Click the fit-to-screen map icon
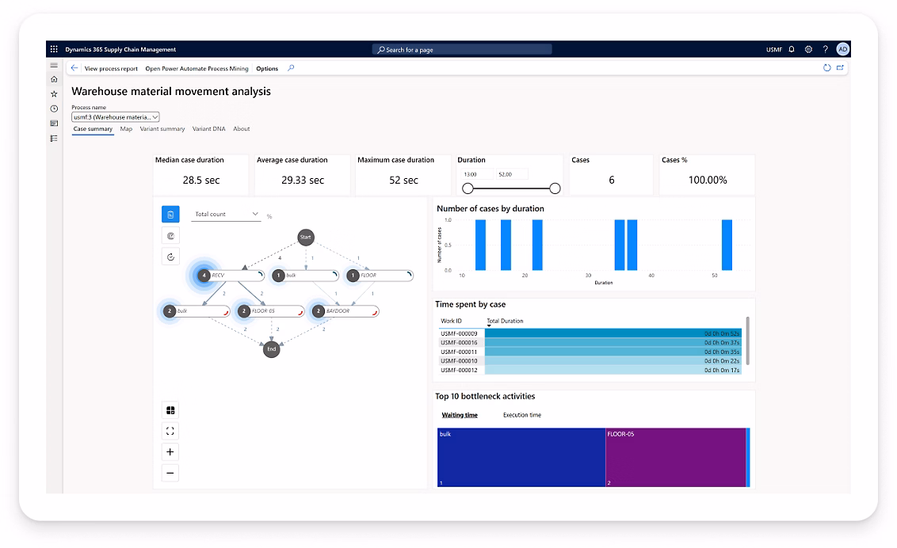 tap(170, 431)
